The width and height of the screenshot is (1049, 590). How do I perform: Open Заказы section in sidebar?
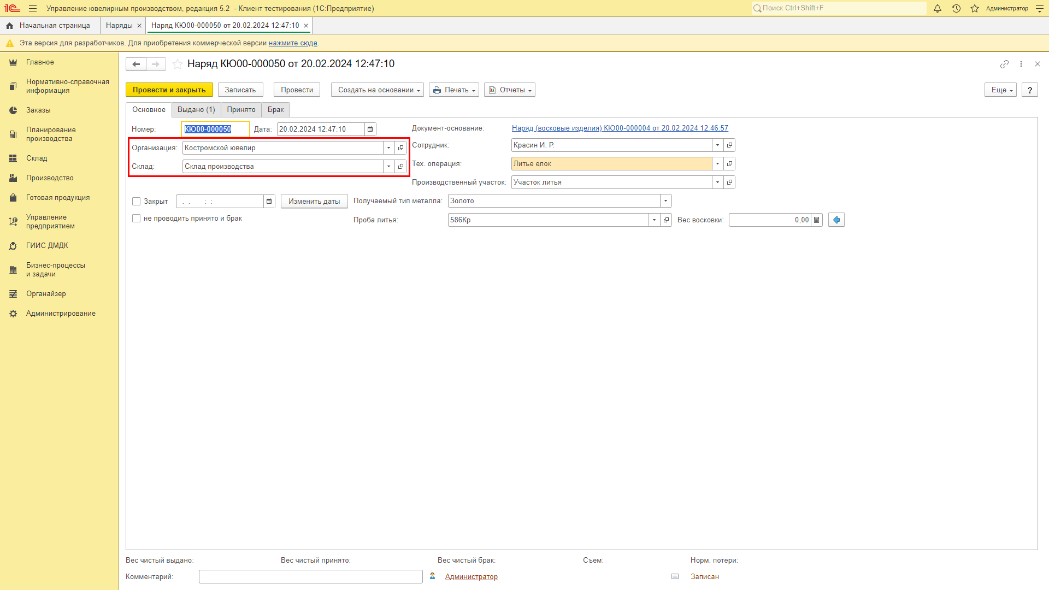38,110
